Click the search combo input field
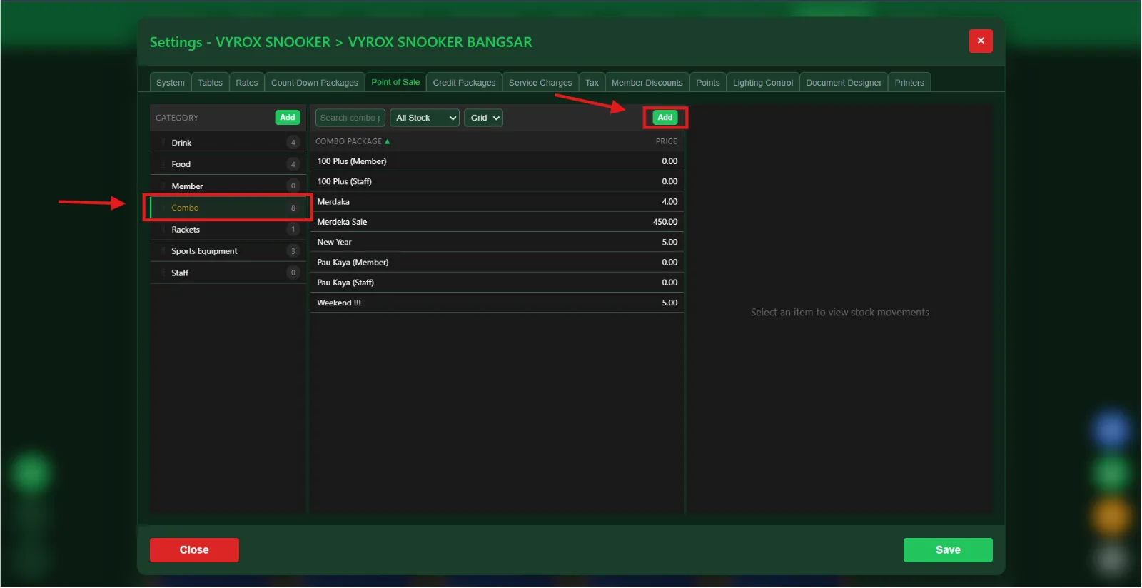The height and width of the screenshot is (588, 1142). pyautogui.click(x=350, y=118)
